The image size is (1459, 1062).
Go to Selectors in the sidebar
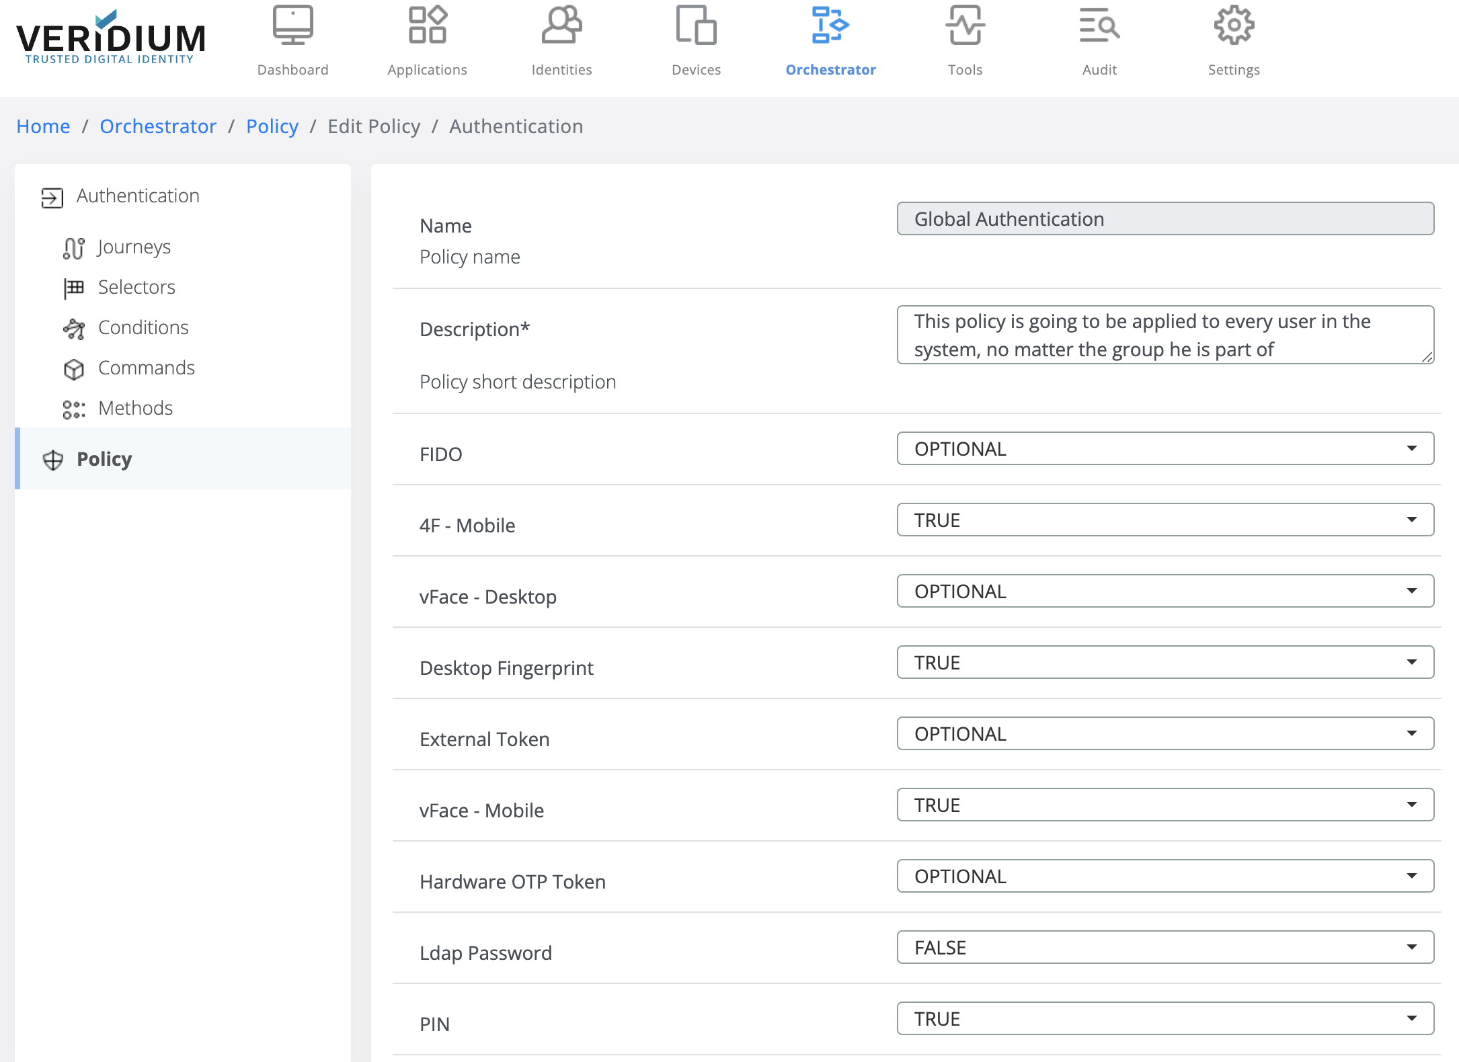[x=136, y=288]
